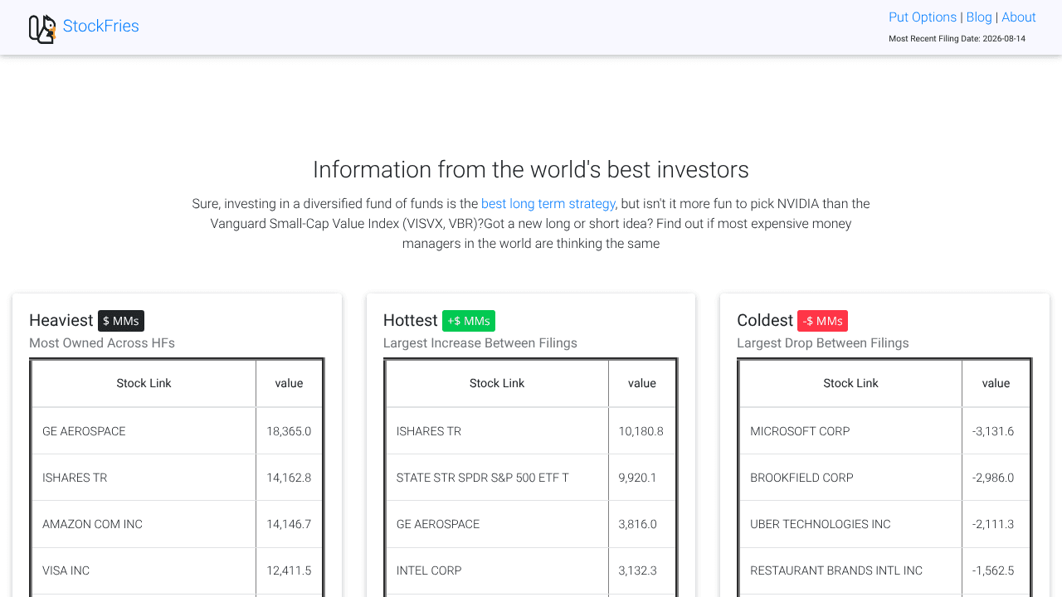Click the -3,131.6 value cell
Image resolution: width=1062 pixels, height=597 pixels.
tap(996, 431)
